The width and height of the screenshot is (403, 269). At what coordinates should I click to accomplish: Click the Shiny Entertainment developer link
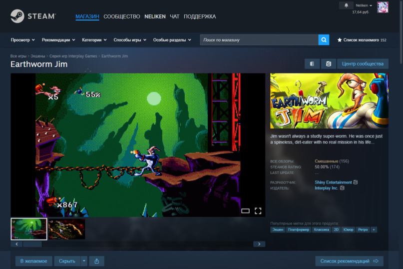[x=333, y=182]
